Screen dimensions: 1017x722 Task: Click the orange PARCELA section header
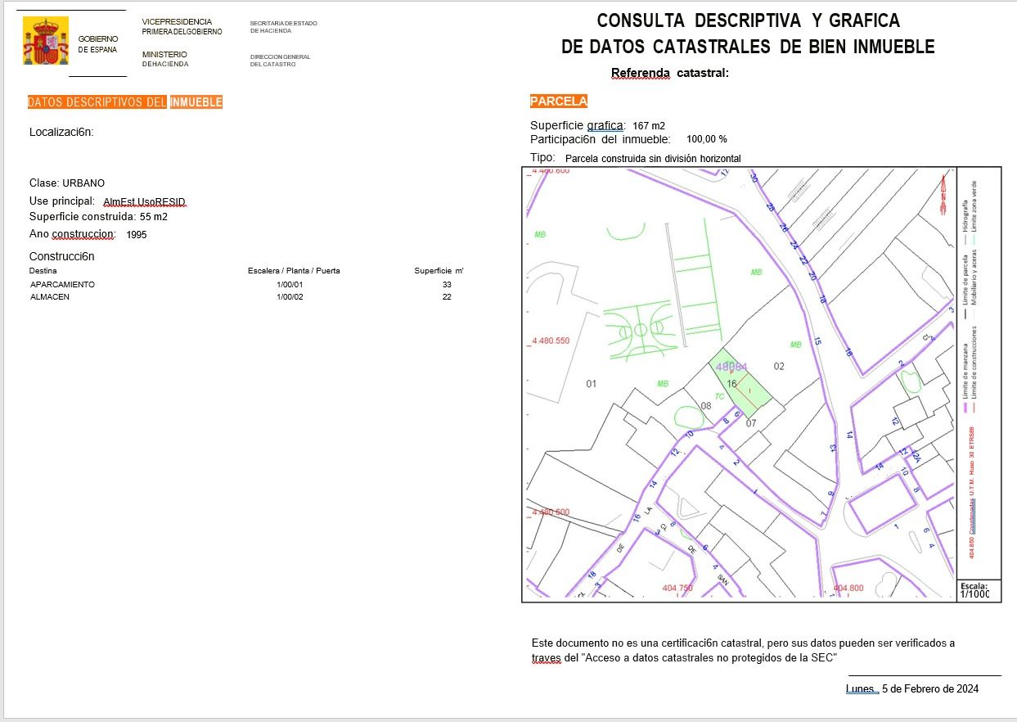tap(559, 102)
